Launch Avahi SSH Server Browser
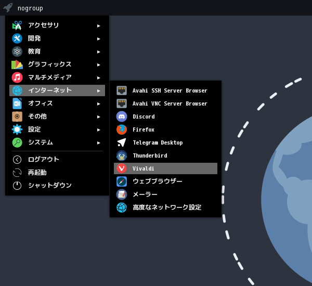312x286 pixels. click(x=165, y=90)
